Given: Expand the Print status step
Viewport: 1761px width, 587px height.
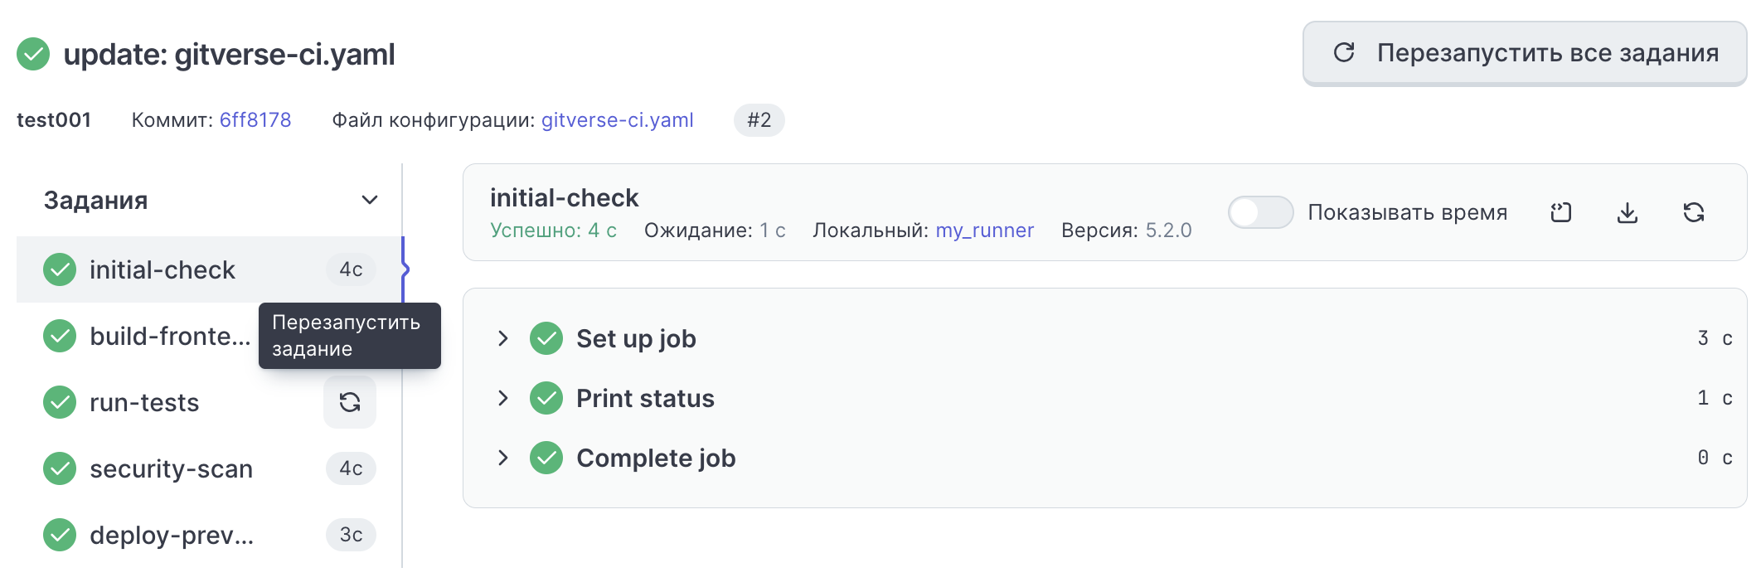Looking at the screenshot, I should [502, 398].
